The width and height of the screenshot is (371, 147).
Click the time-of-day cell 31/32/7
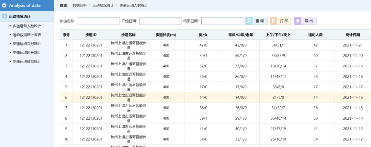tap(278, 108)
